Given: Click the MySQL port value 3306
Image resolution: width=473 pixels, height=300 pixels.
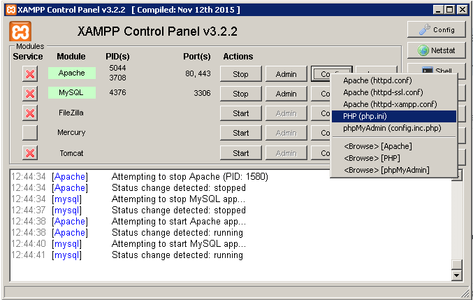Looking at the screenshot, I should 202,93.
